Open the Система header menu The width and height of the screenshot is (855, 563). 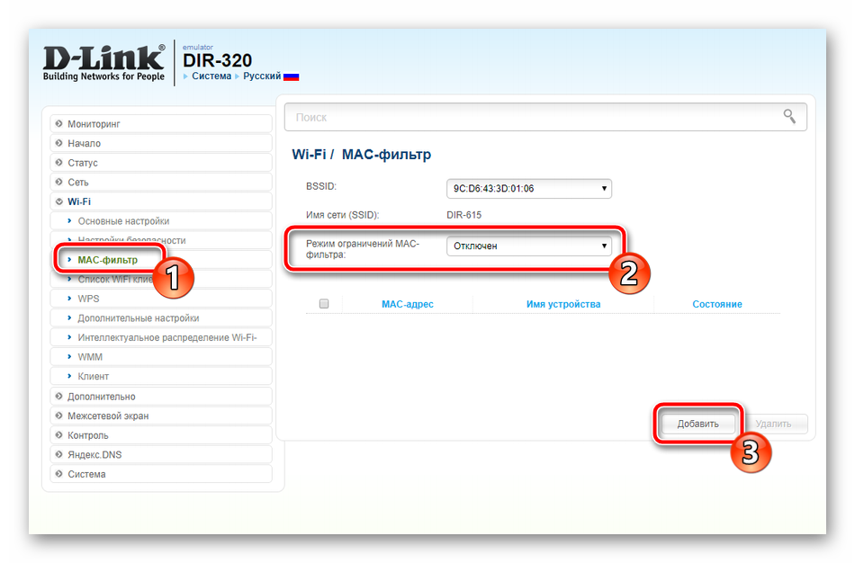coord(211,76)
